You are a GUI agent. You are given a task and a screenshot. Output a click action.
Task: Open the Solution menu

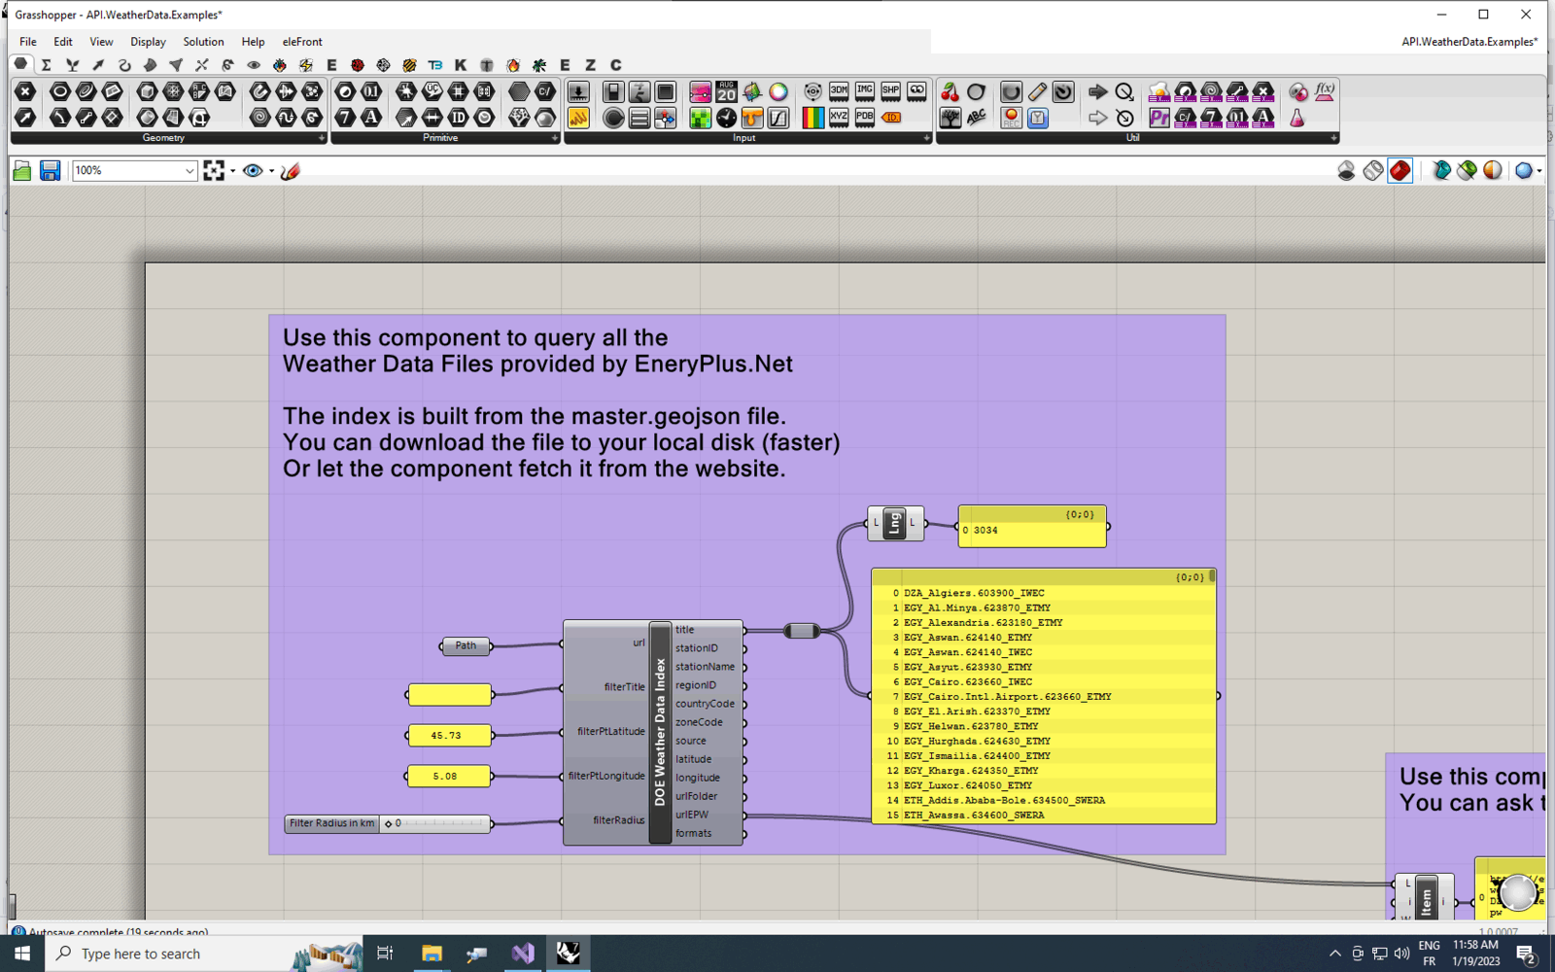coord(203,42)
